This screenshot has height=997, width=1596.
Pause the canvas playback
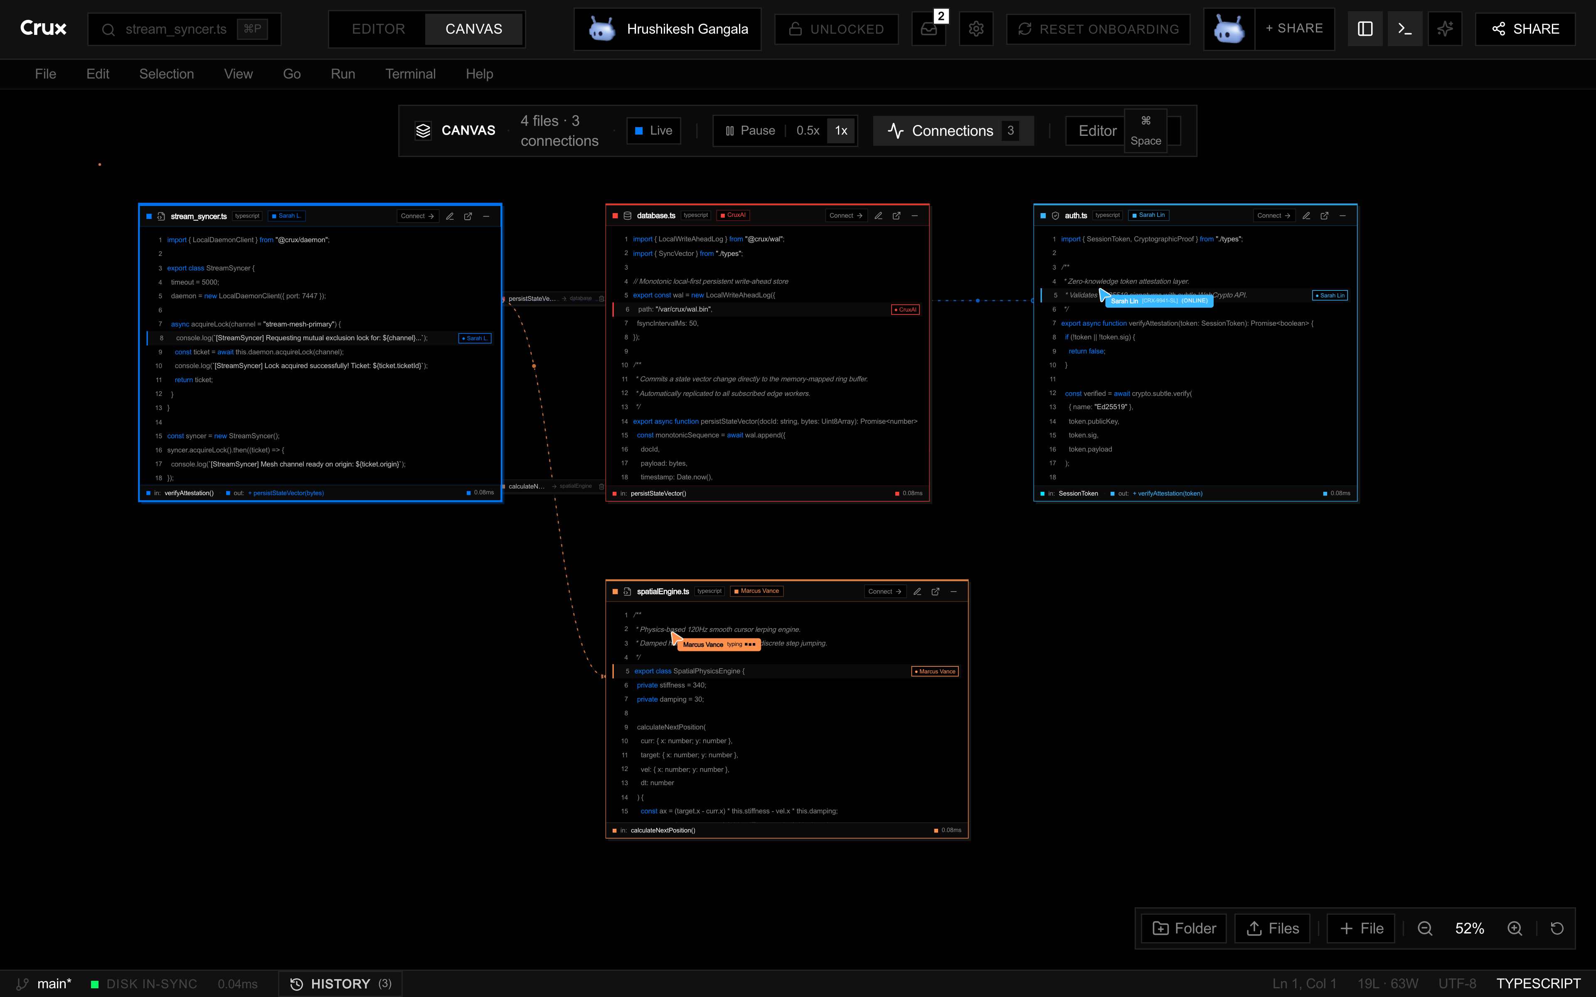[750, 130]
